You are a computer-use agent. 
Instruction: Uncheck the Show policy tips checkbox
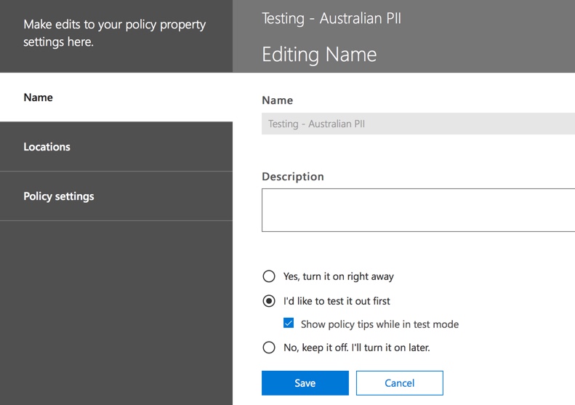click(x=289, y=324)
